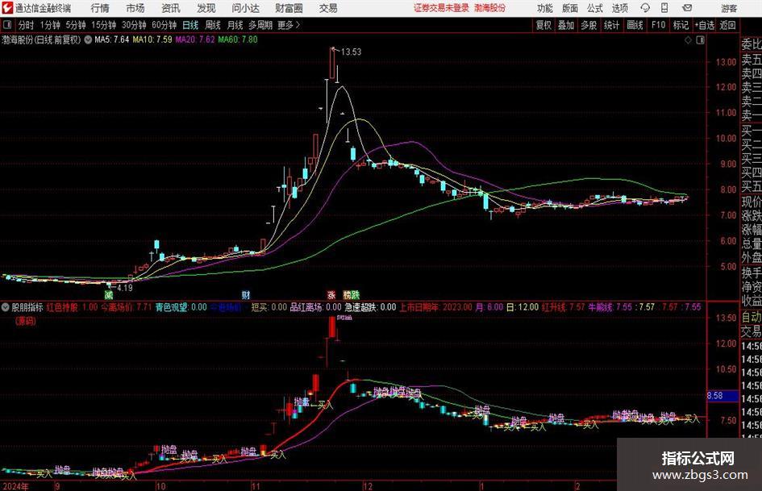Screen dimensions: 762x491
Task: Select the 日线 daily period tab
Action: [190, 25]
